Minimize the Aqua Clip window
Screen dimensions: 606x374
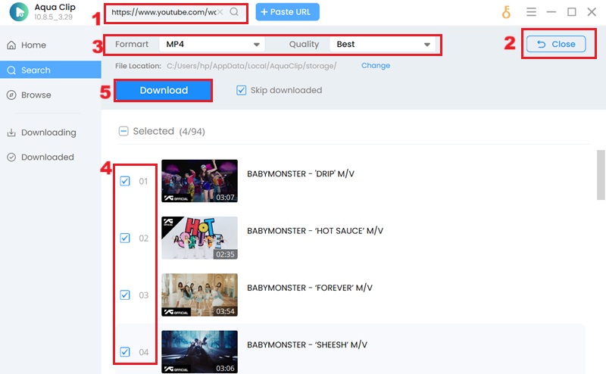551,12
